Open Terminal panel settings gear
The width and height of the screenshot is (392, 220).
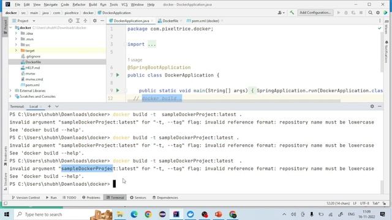pos(372,106)
